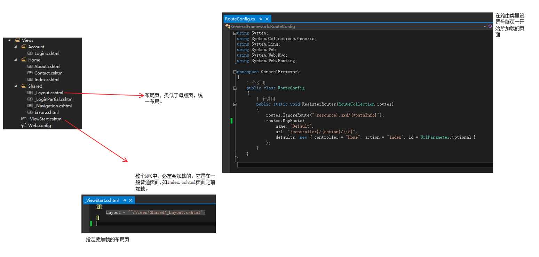Click 'routes.IgnoreRoute' line in code

point(325,115)
